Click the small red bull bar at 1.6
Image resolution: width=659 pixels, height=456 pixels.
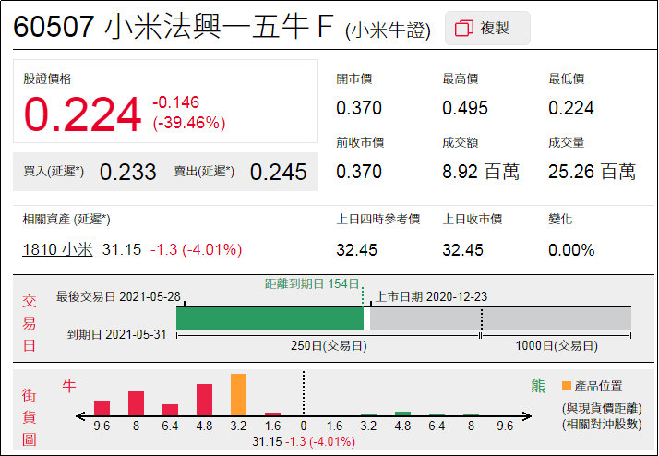click(x=273, y=414)
